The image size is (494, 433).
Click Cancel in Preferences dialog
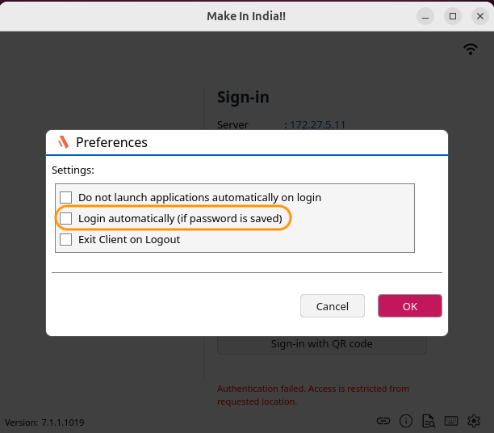coord(333,306)
